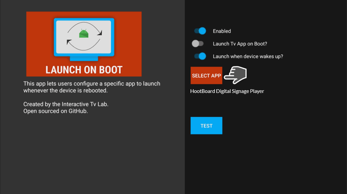
Task: Click the "Enabled" label text
Action: tap(222, 31)
